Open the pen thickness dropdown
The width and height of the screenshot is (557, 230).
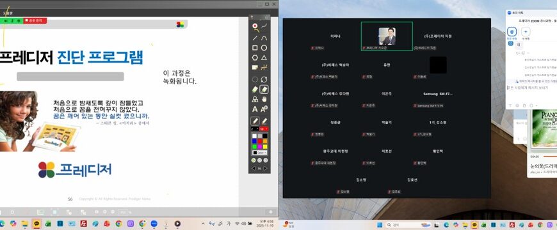(254, 129)
